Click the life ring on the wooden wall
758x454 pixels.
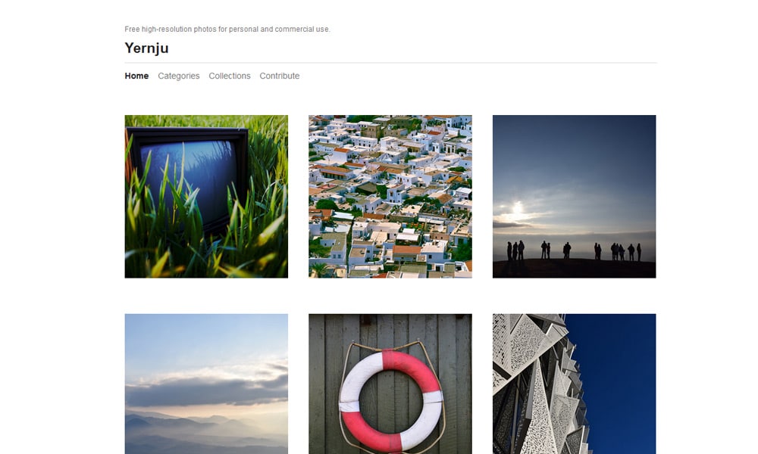point(390,401)
